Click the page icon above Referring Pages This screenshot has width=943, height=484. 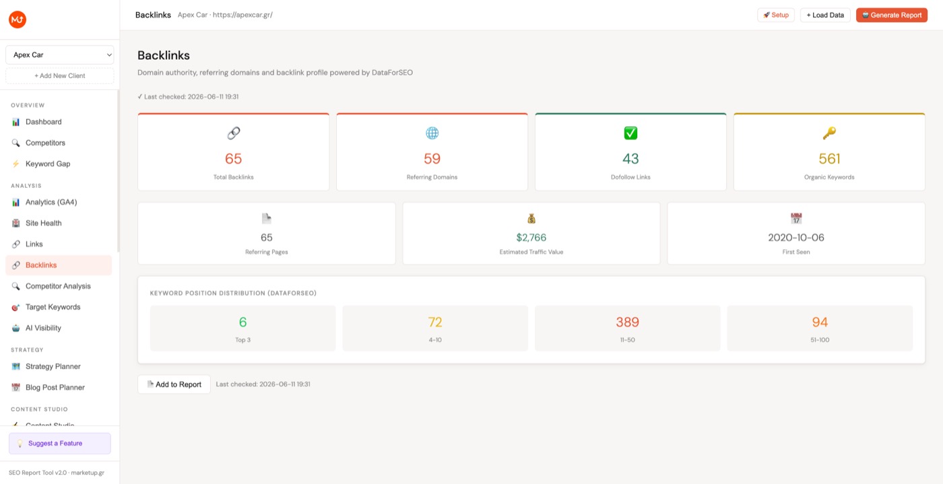click(267, 219)
